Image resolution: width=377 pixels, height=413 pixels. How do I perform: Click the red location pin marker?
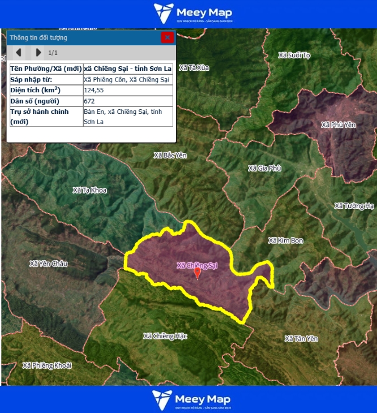pos(197,274)
